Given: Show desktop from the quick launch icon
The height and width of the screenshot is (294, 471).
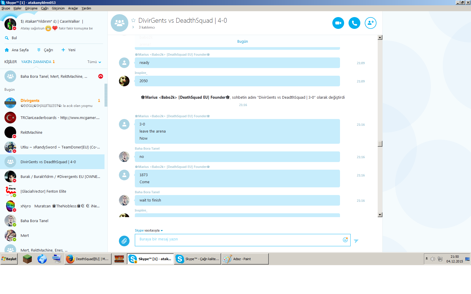Looking at the screenshot, I should click(57, 259).
